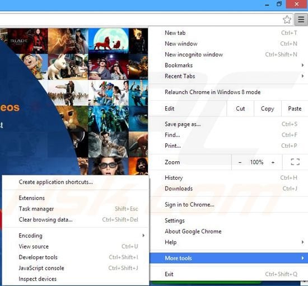Screen dimensions: 308x286
Task: Select Save page as... option
Action: point(228,124)
